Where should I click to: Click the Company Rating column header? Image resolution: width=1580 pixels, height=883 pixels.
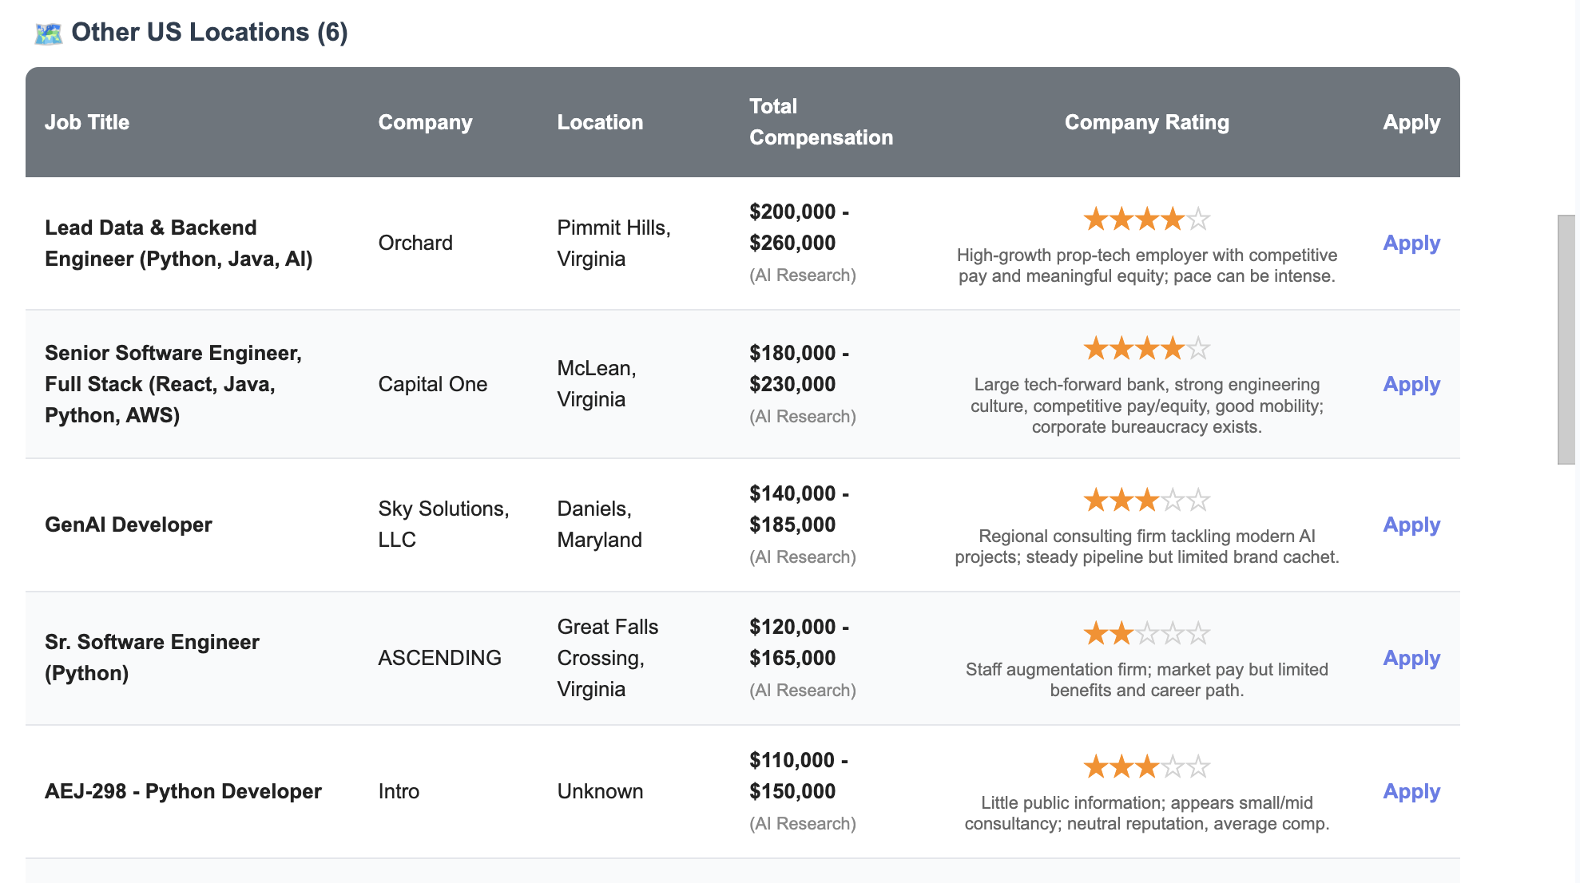[1146, 122]
